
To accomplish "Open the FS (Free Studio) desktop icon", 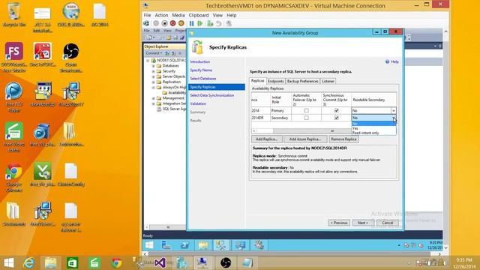I will click(x=14, y=57).
